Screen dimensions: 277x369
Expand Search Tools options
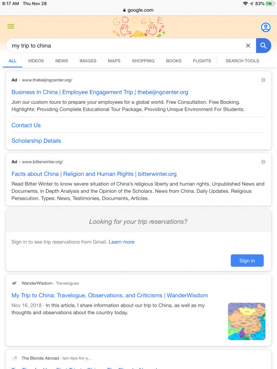coord(242,61)
